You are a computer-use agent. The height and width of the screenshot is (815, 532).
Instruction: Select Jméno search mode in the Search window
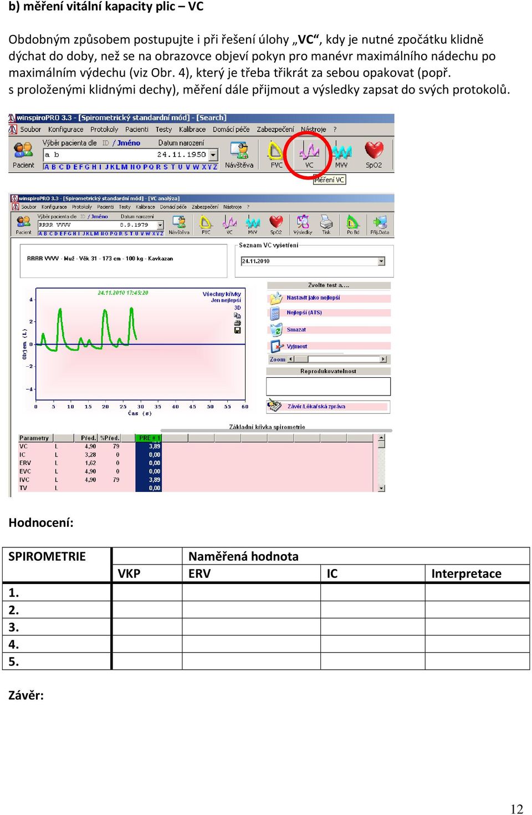(x=129, y=143)
